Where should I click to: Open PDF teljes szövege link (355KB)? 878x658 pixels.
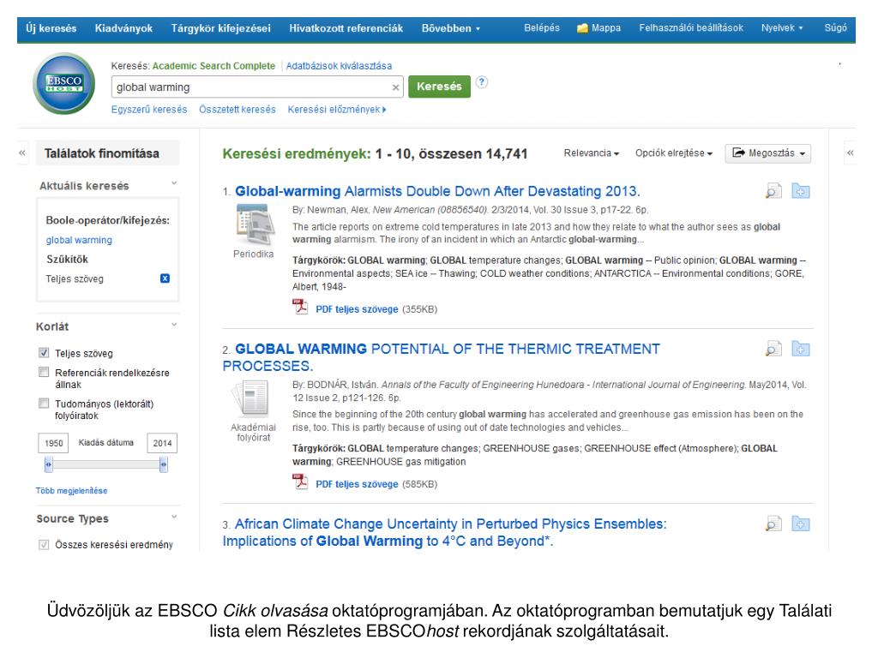pos(357,309)
